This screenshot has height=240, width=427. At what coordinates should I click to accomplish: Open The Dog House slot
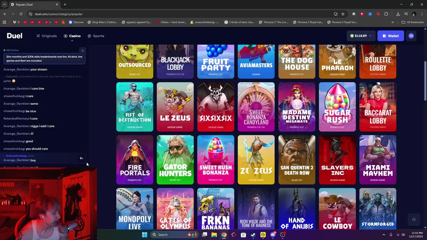(297, 62)
